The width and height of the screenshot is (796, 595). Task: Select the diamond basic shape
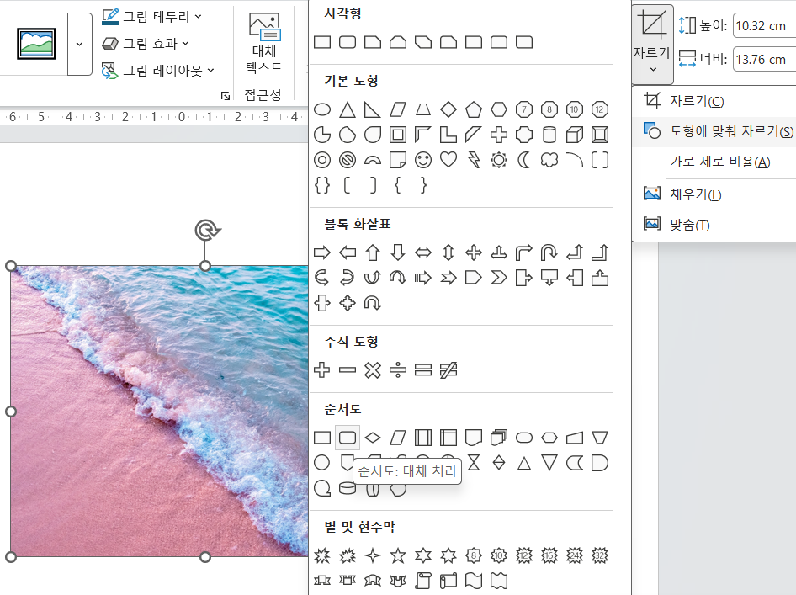[448, 109]
